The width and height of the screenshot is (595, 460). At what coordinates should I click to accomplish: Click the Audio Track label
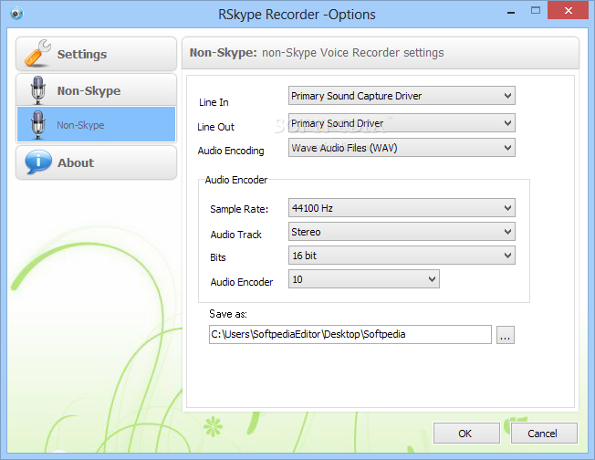[236, 235]
